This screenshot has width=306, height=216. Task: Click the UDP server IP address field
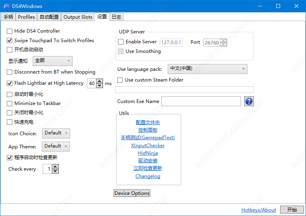[171, 43]
